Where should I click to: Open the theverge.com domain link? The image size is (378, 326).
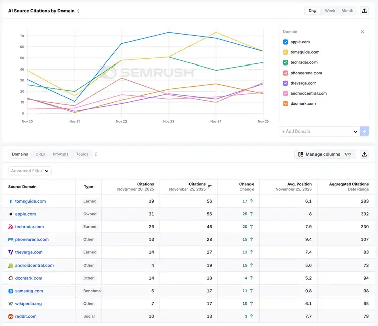pos(29,252)
